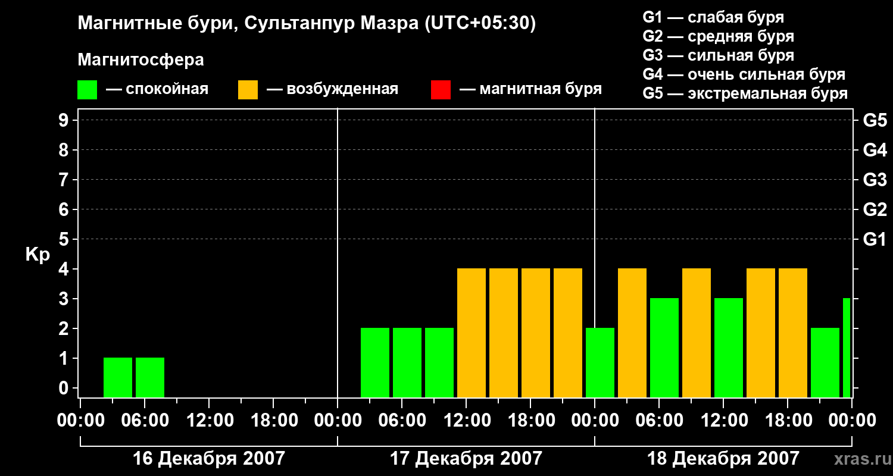This screenshot has height=476, width=893.
Task: Select the 'G3 — сильная буря' legend line
Action: tap(719, 55)
